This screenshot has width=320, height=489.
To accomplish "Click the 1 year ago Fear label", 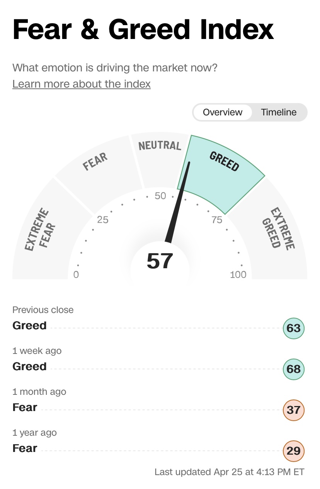I will (x=25, y=448).
